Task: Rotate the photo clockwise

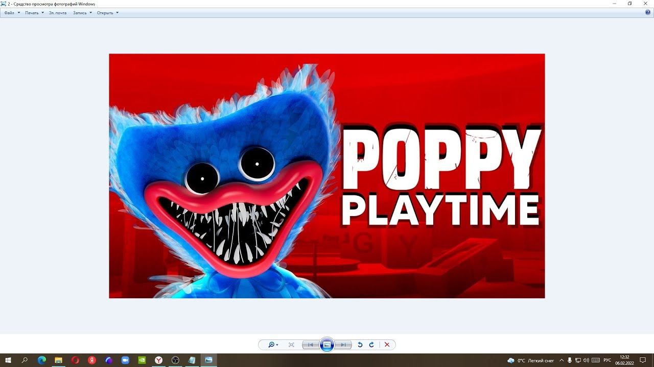Action: click(x=371, y=345)
